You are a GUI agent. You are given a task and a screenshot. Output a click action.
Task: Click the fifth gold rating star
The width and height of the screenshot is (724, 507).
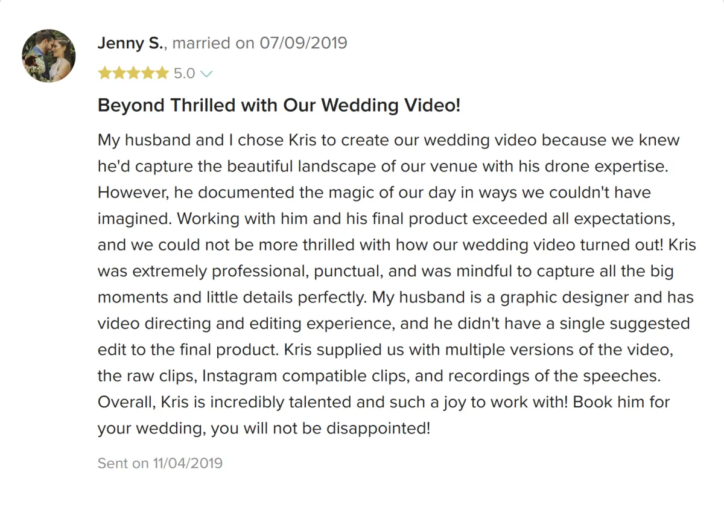pyautogui.click(x=162, y=74)
